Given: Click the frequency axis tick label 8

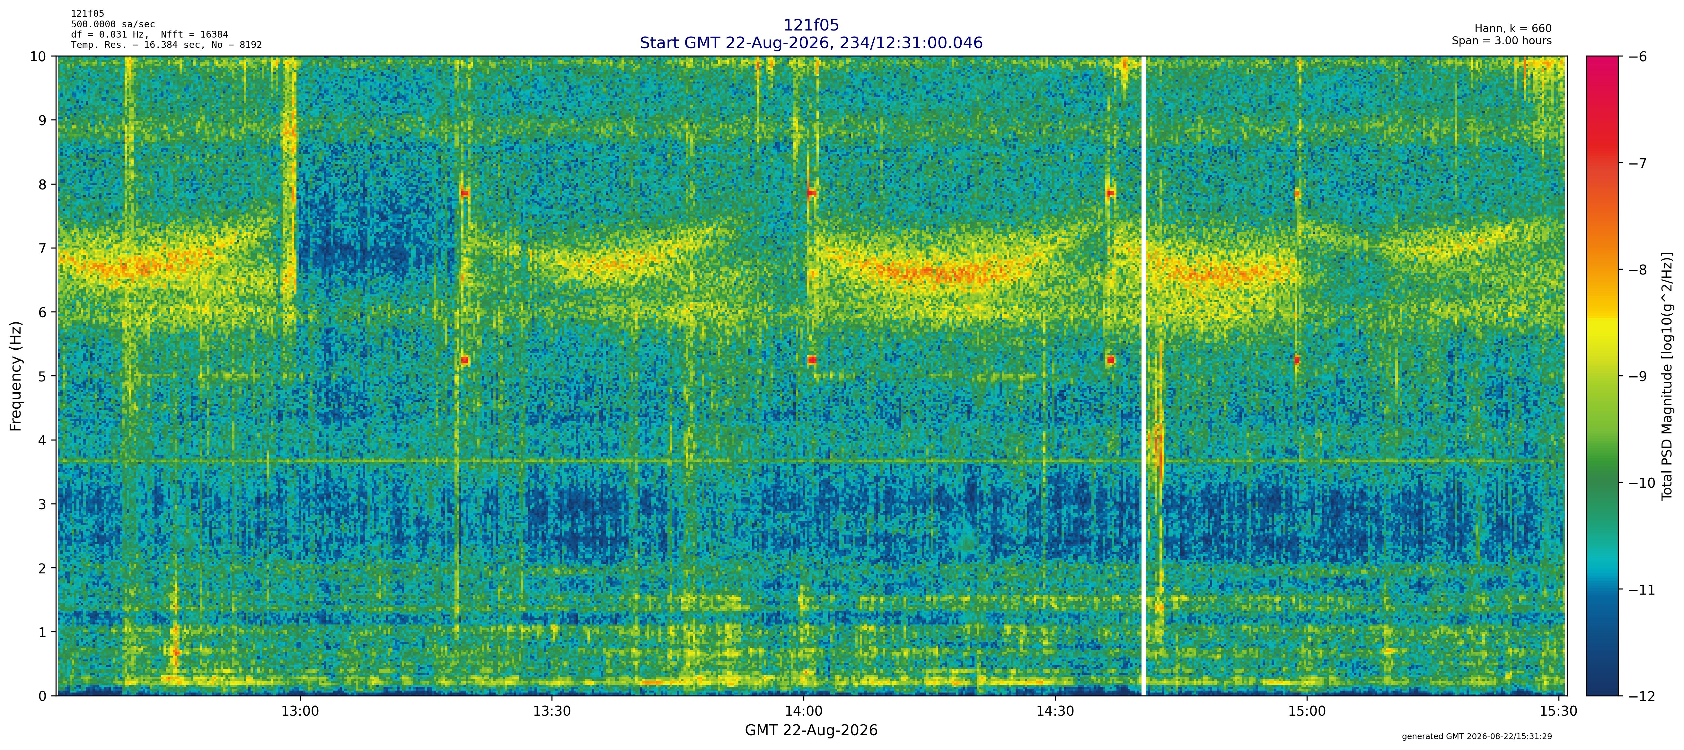Looking at the screenshot, I should click(x=43, y=184).
